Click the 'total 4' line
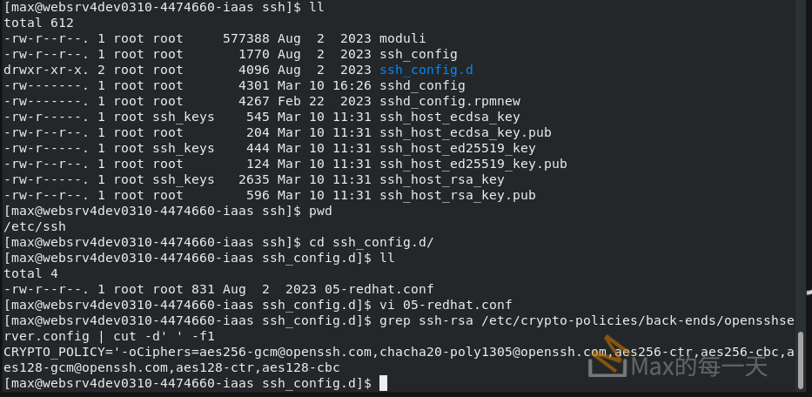Viewport: 812px width, 397px height. pos(30,273)
